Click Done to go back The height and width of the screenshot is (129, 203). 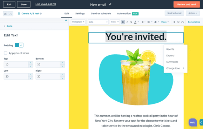(9, 26)
